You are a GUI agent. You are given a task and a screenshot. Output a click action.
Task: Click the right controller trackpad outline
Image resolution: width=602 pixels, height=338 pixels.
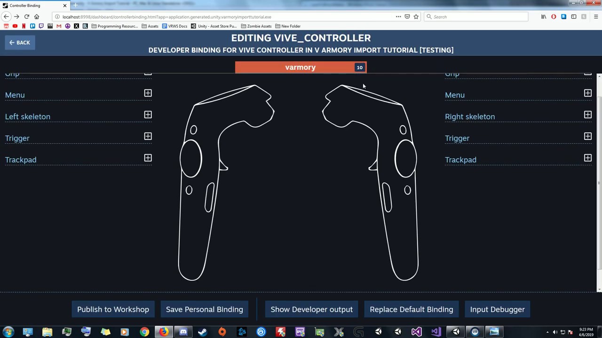405,159
